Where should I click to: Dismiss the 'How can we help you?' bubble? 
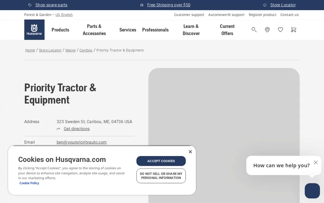pos(316,162)
